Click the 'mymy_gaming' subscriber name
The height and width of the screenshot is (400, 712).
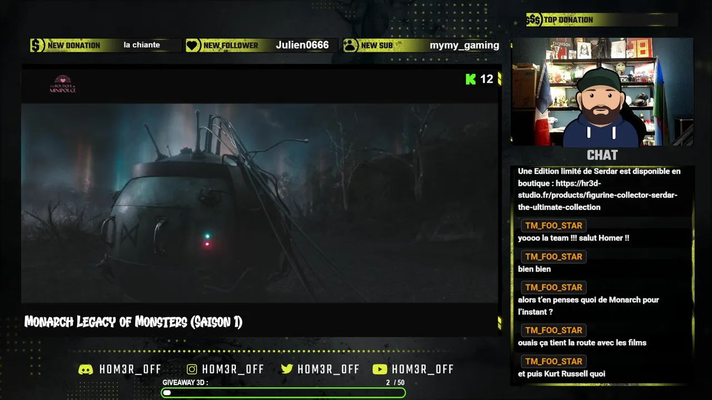click(464, 46)
